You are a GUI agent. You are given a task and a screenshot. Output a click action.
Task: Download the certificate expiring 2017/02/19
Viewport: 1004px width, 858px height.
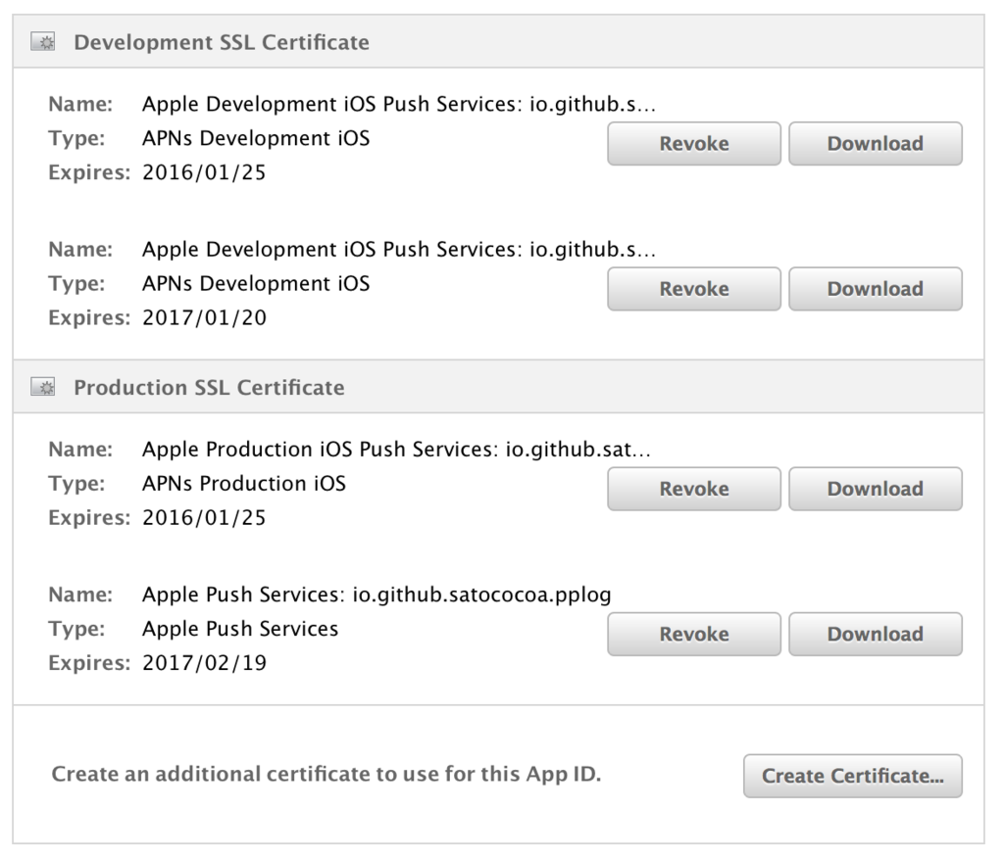875,634
